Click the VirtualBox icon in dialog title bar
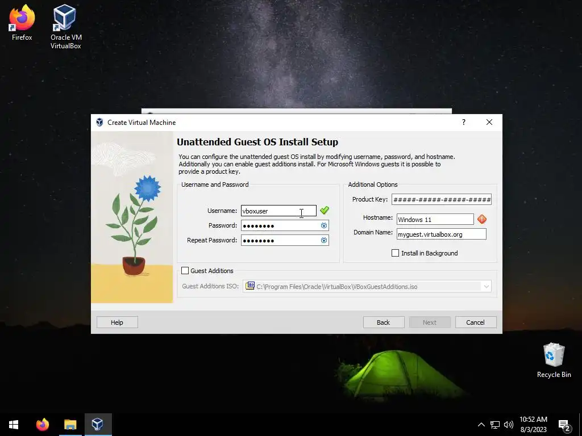The height and width of the screenshot is (436, 582). coord(99,123)
